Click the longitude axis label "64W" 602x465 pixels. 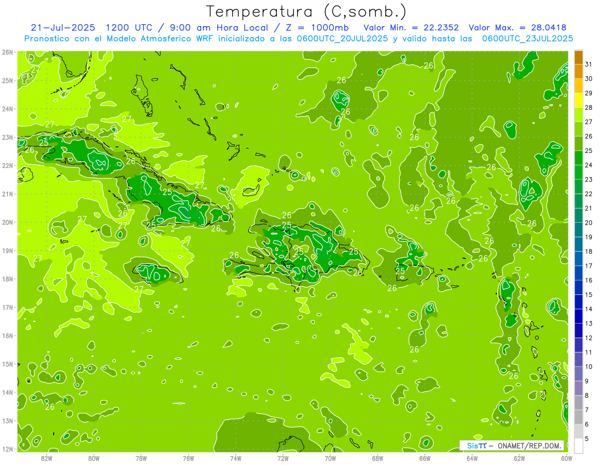[472, 458]
